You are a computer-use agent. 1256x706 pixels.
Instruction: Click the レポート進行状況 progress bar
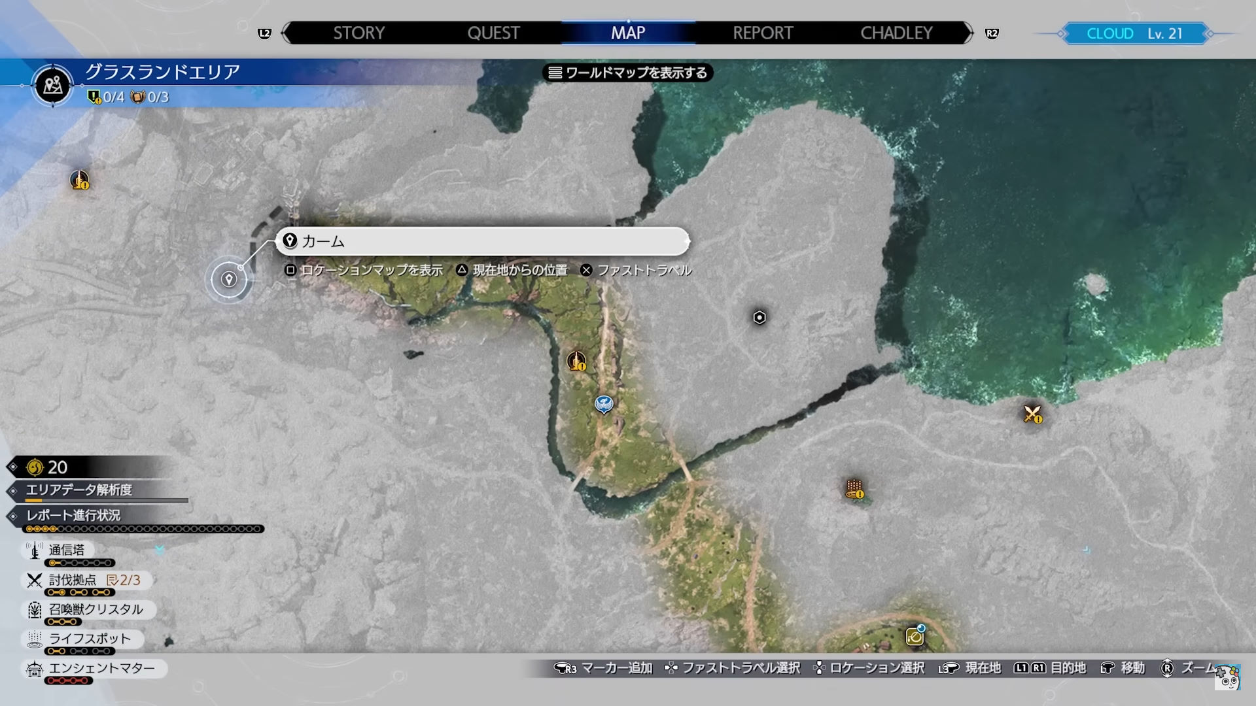pos(143,528)
